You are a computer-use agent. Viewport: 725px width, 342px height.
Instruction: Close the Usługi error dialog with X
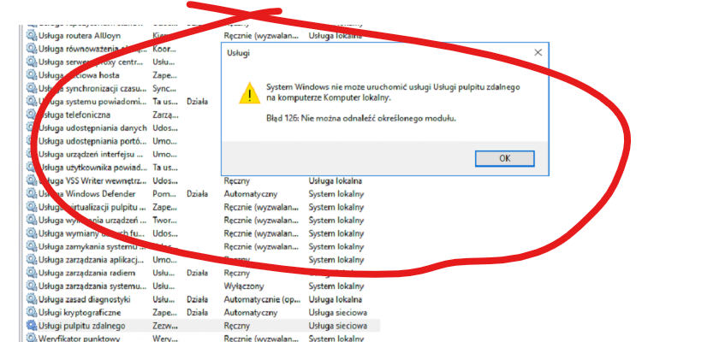538,53
